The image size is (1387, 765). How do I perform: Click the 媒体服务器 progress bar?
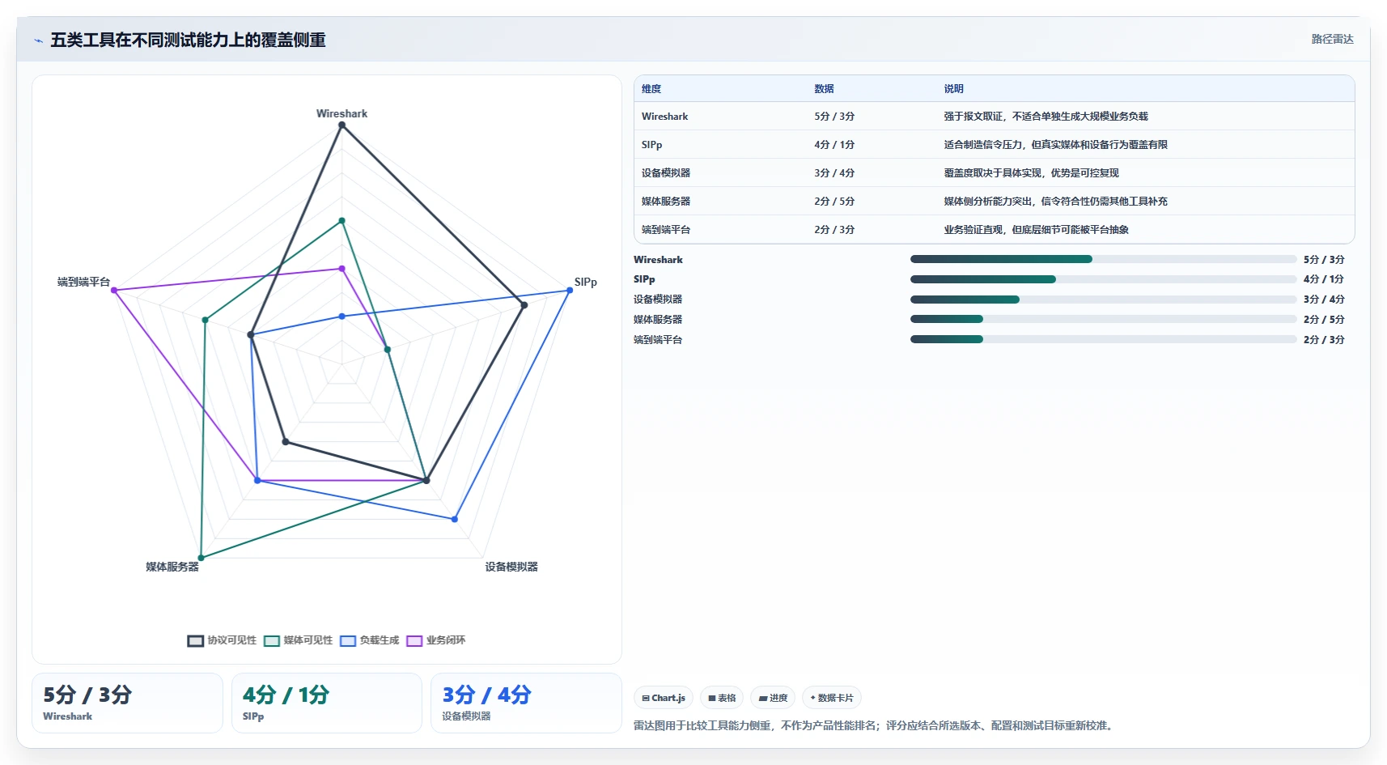point(1103,319)
